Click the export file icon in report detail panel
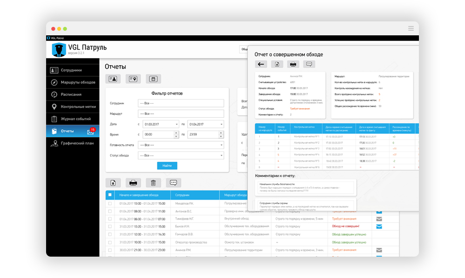 tap(277, 64)
